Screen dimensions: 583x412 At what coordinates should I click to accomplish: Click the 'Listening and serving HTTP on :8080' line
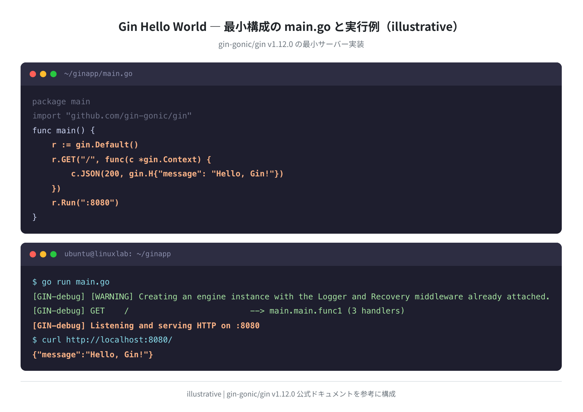coord(146,326)
